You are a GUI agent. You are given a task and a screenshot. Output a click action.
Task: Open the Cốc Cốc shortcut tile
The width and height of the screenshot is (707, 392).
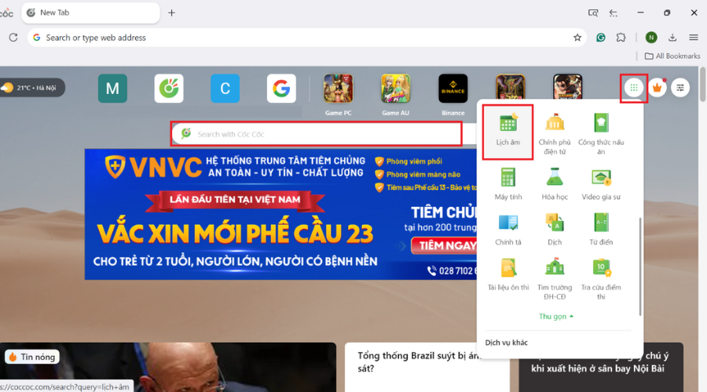[169, 89]
